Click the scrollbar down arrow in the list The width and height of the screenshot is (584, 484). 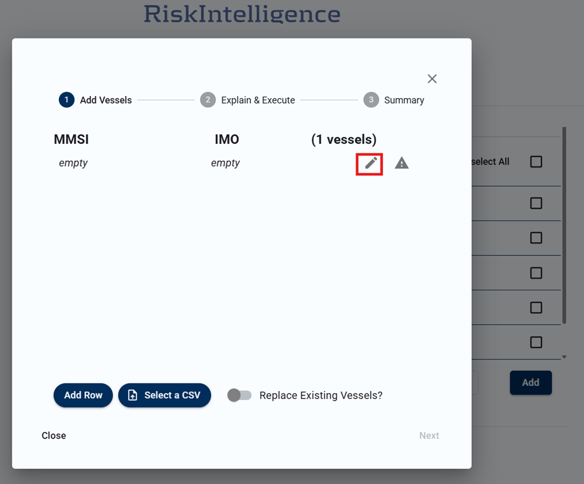pos(564,357)
